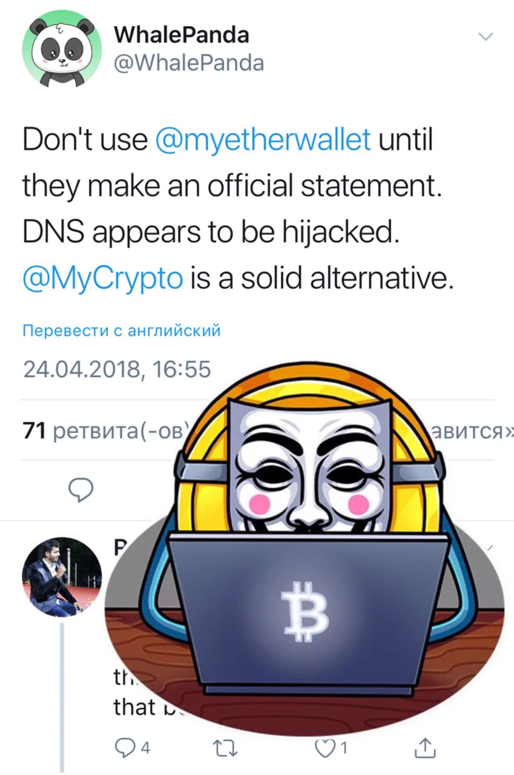Open the @MyCrypto mention
The height and width of the screenshot is (775, 514).
(103, 279)
